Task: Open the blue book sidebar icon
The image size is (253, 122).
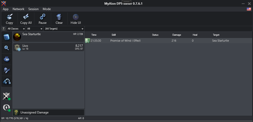Action: pyautogui.click(x=7, y=37)
